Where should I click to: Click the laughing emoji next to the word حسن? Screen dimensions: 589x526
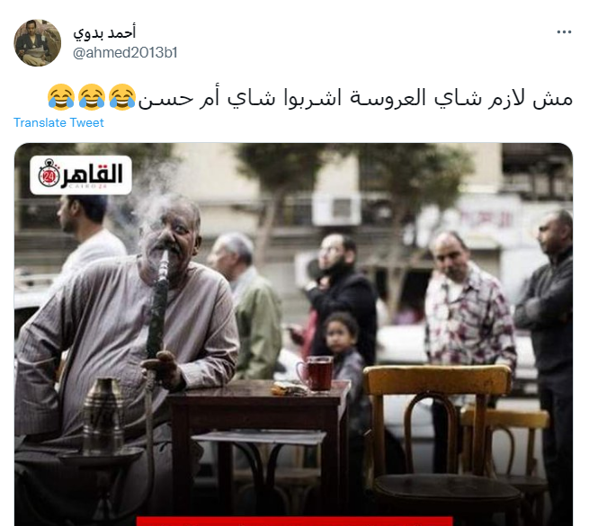click(x=122, y=97)
